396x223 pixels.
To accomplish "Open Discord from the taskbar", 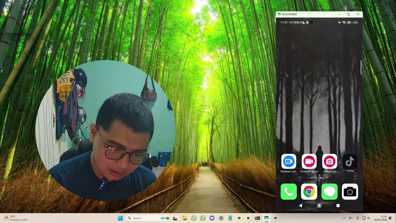I will pyautogui.click(x=212, y=218).
